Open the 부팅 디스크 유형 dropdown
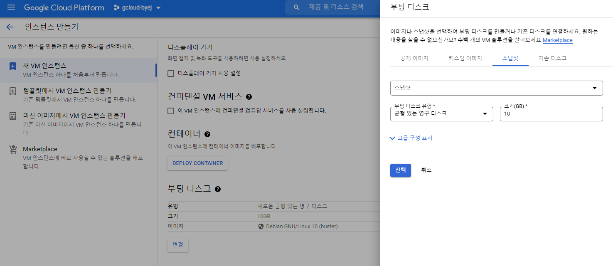 coord(441,114)
